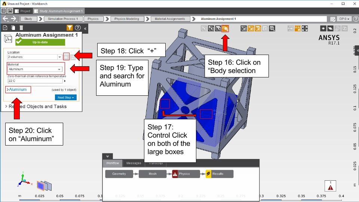Open the arrow beside 22 C field
The image size is (359, 202).
pyautogui.click(x=65, y=81)
